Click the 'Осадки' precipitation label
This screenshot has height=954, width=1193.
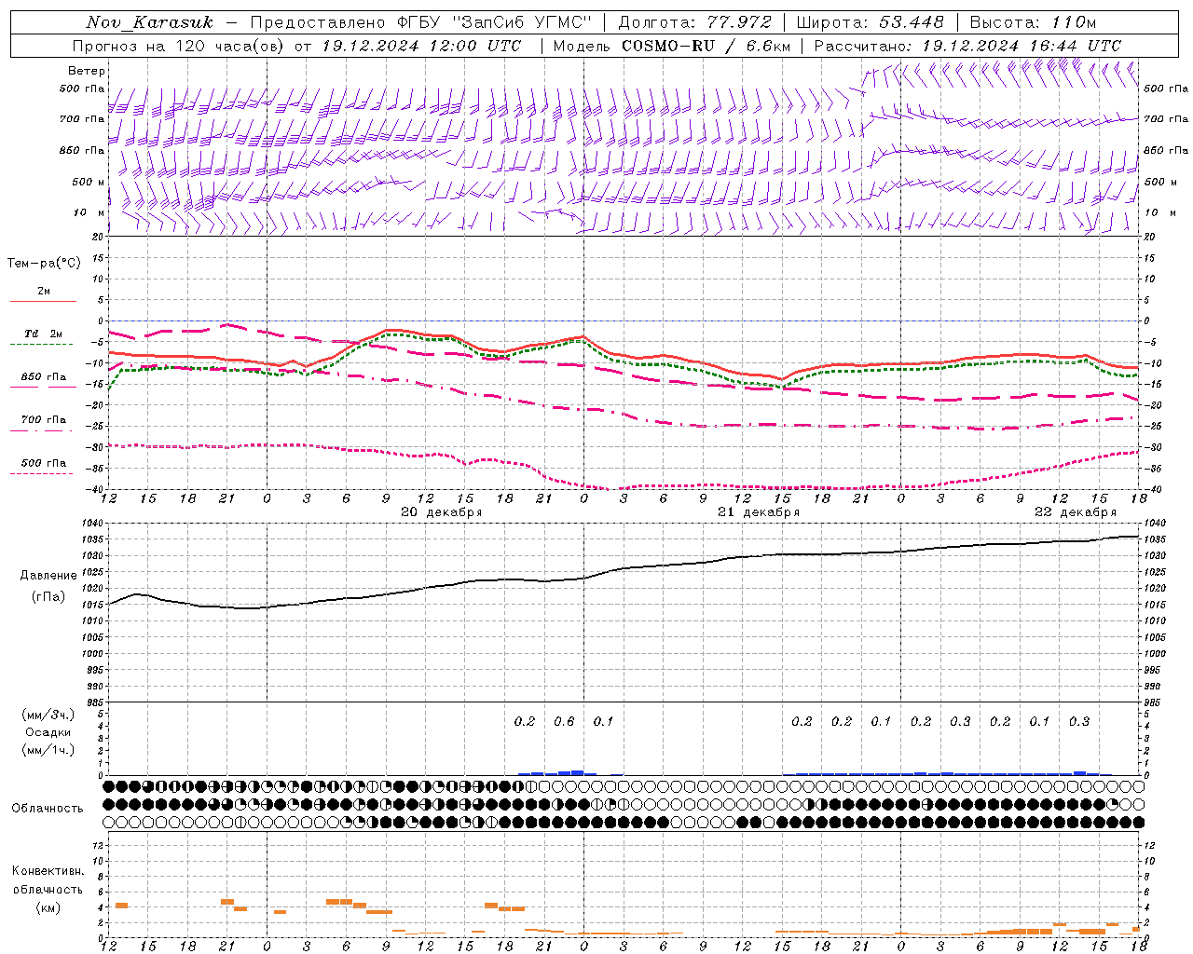(48, 732)
